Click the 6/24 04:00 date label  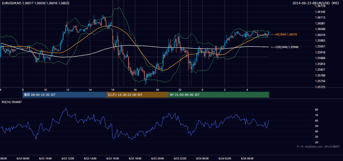247,158
